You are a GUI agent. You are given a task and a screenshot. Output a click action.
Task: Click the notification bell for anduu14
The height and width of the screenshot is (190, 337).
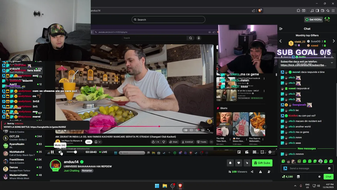230,163
